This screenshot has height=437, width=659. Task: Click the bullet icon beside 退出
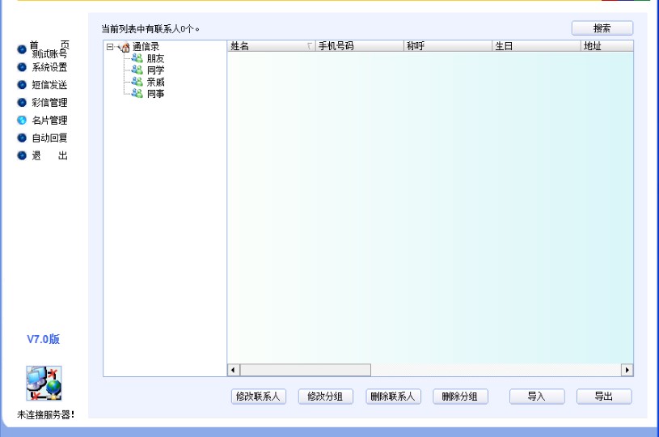tap(22, 155)
